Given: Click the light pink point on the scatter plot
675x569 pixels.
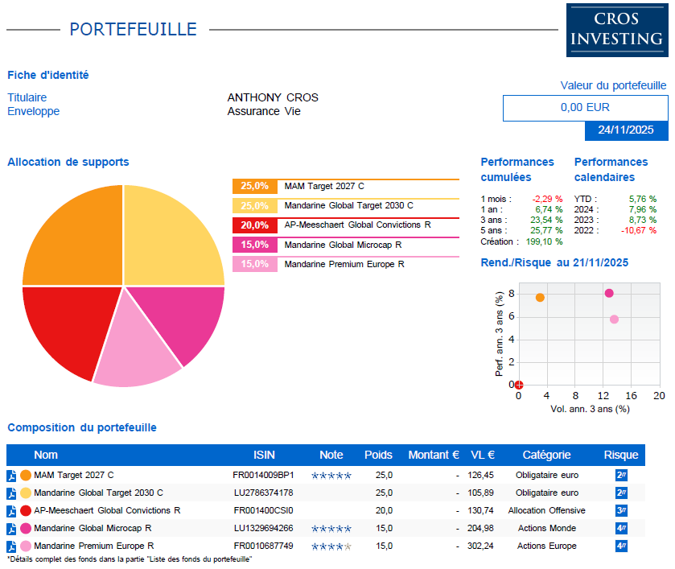Looking at the screenshot, I should [x=615, y=320].
